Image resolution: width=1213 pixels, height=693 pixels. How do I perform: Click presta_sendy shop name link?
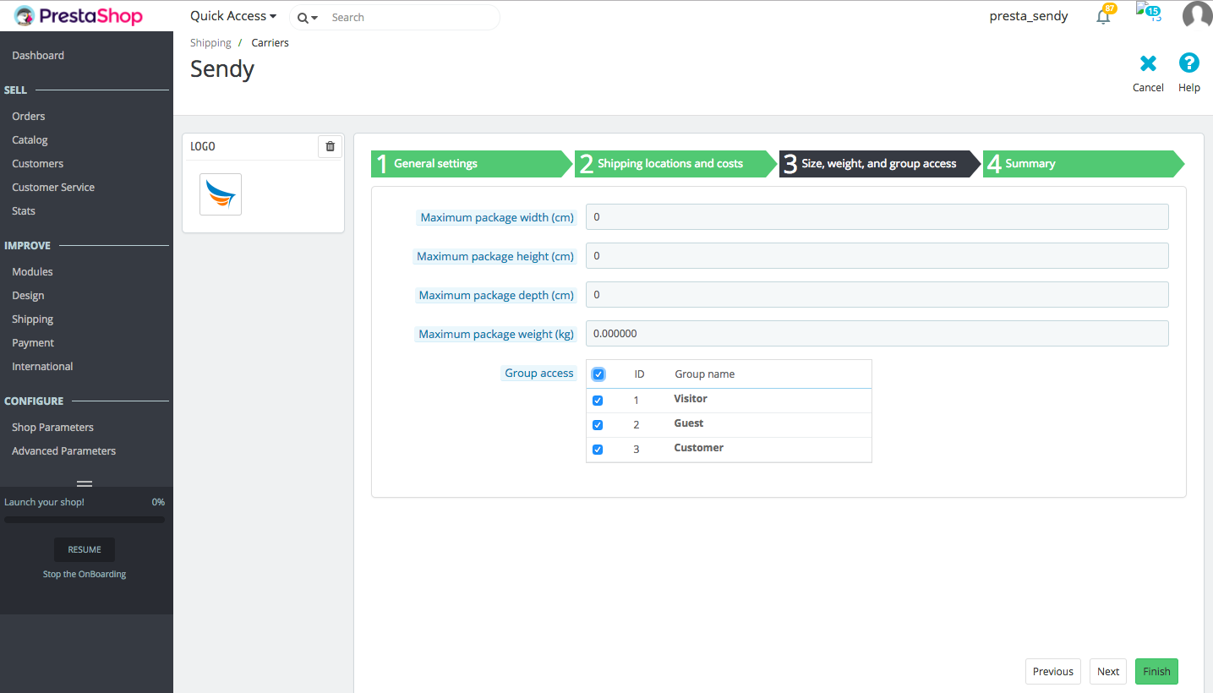[x=1029, y=16]
